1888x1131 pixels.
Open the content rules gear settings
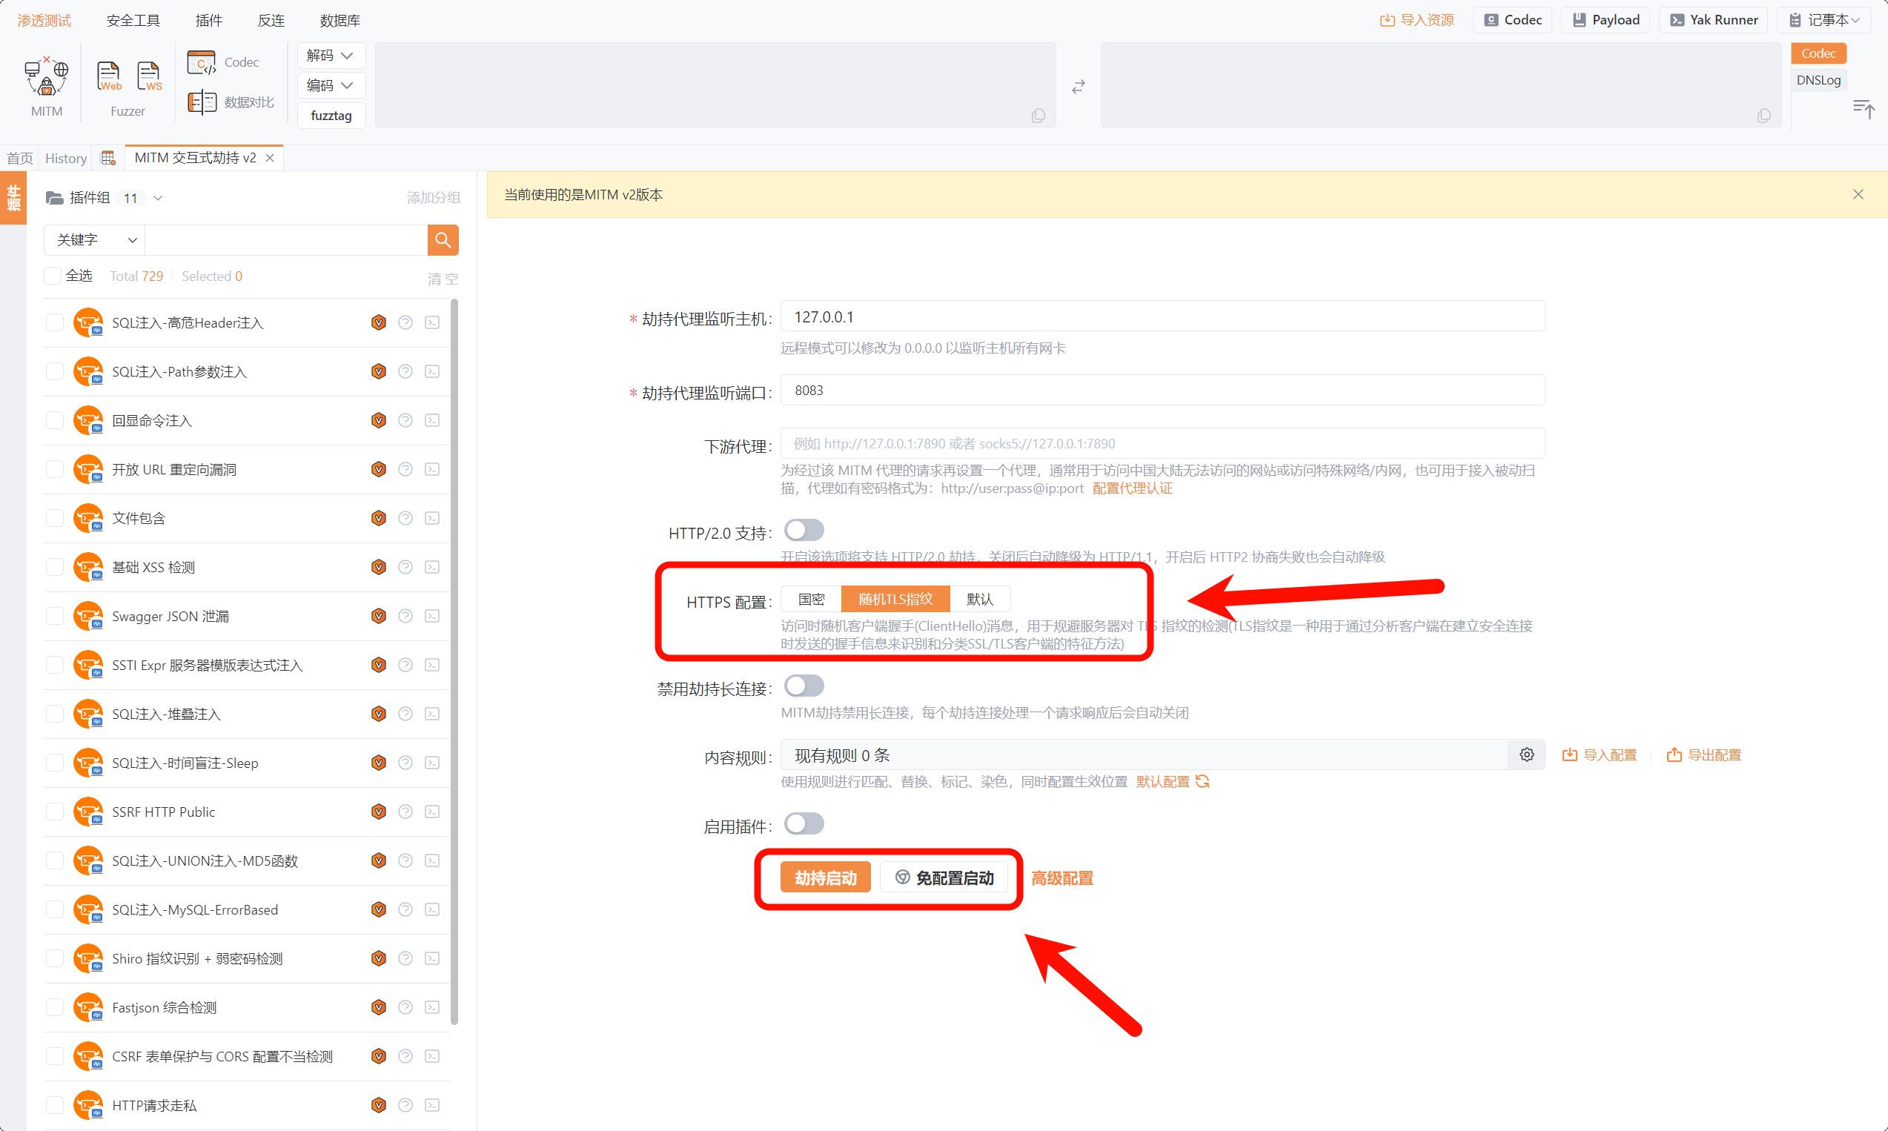[x=1526, y=754]
